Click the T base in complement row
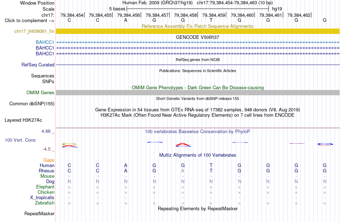340x222 pixels. tap(211, 20)
